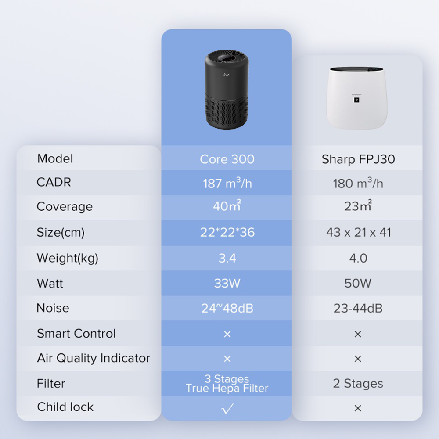The width and height of the screenshot is (439, 439).
Task: Click the CADR row label
Action: [54, 182]
